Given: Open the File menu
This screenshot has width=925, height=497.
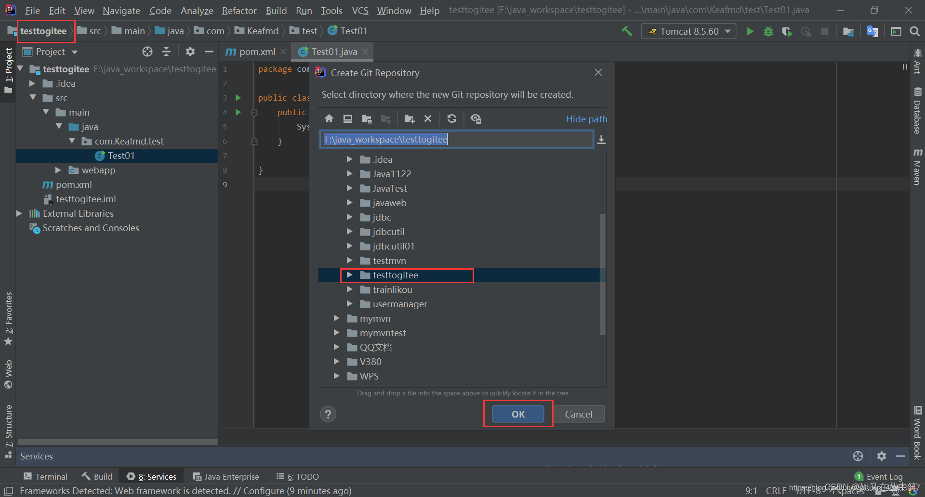Looking at the screenshot, I should 32,10.
